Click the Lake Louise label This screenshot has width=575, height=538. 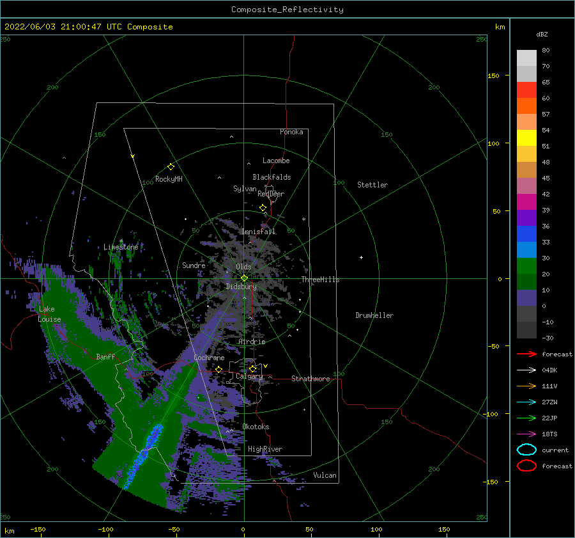tap(49, 314)
